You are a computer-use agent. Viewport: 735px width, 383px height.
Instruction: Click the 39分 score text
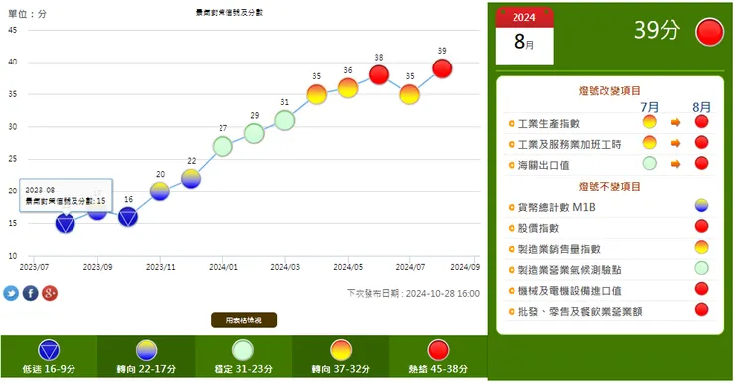click(657, 30)
